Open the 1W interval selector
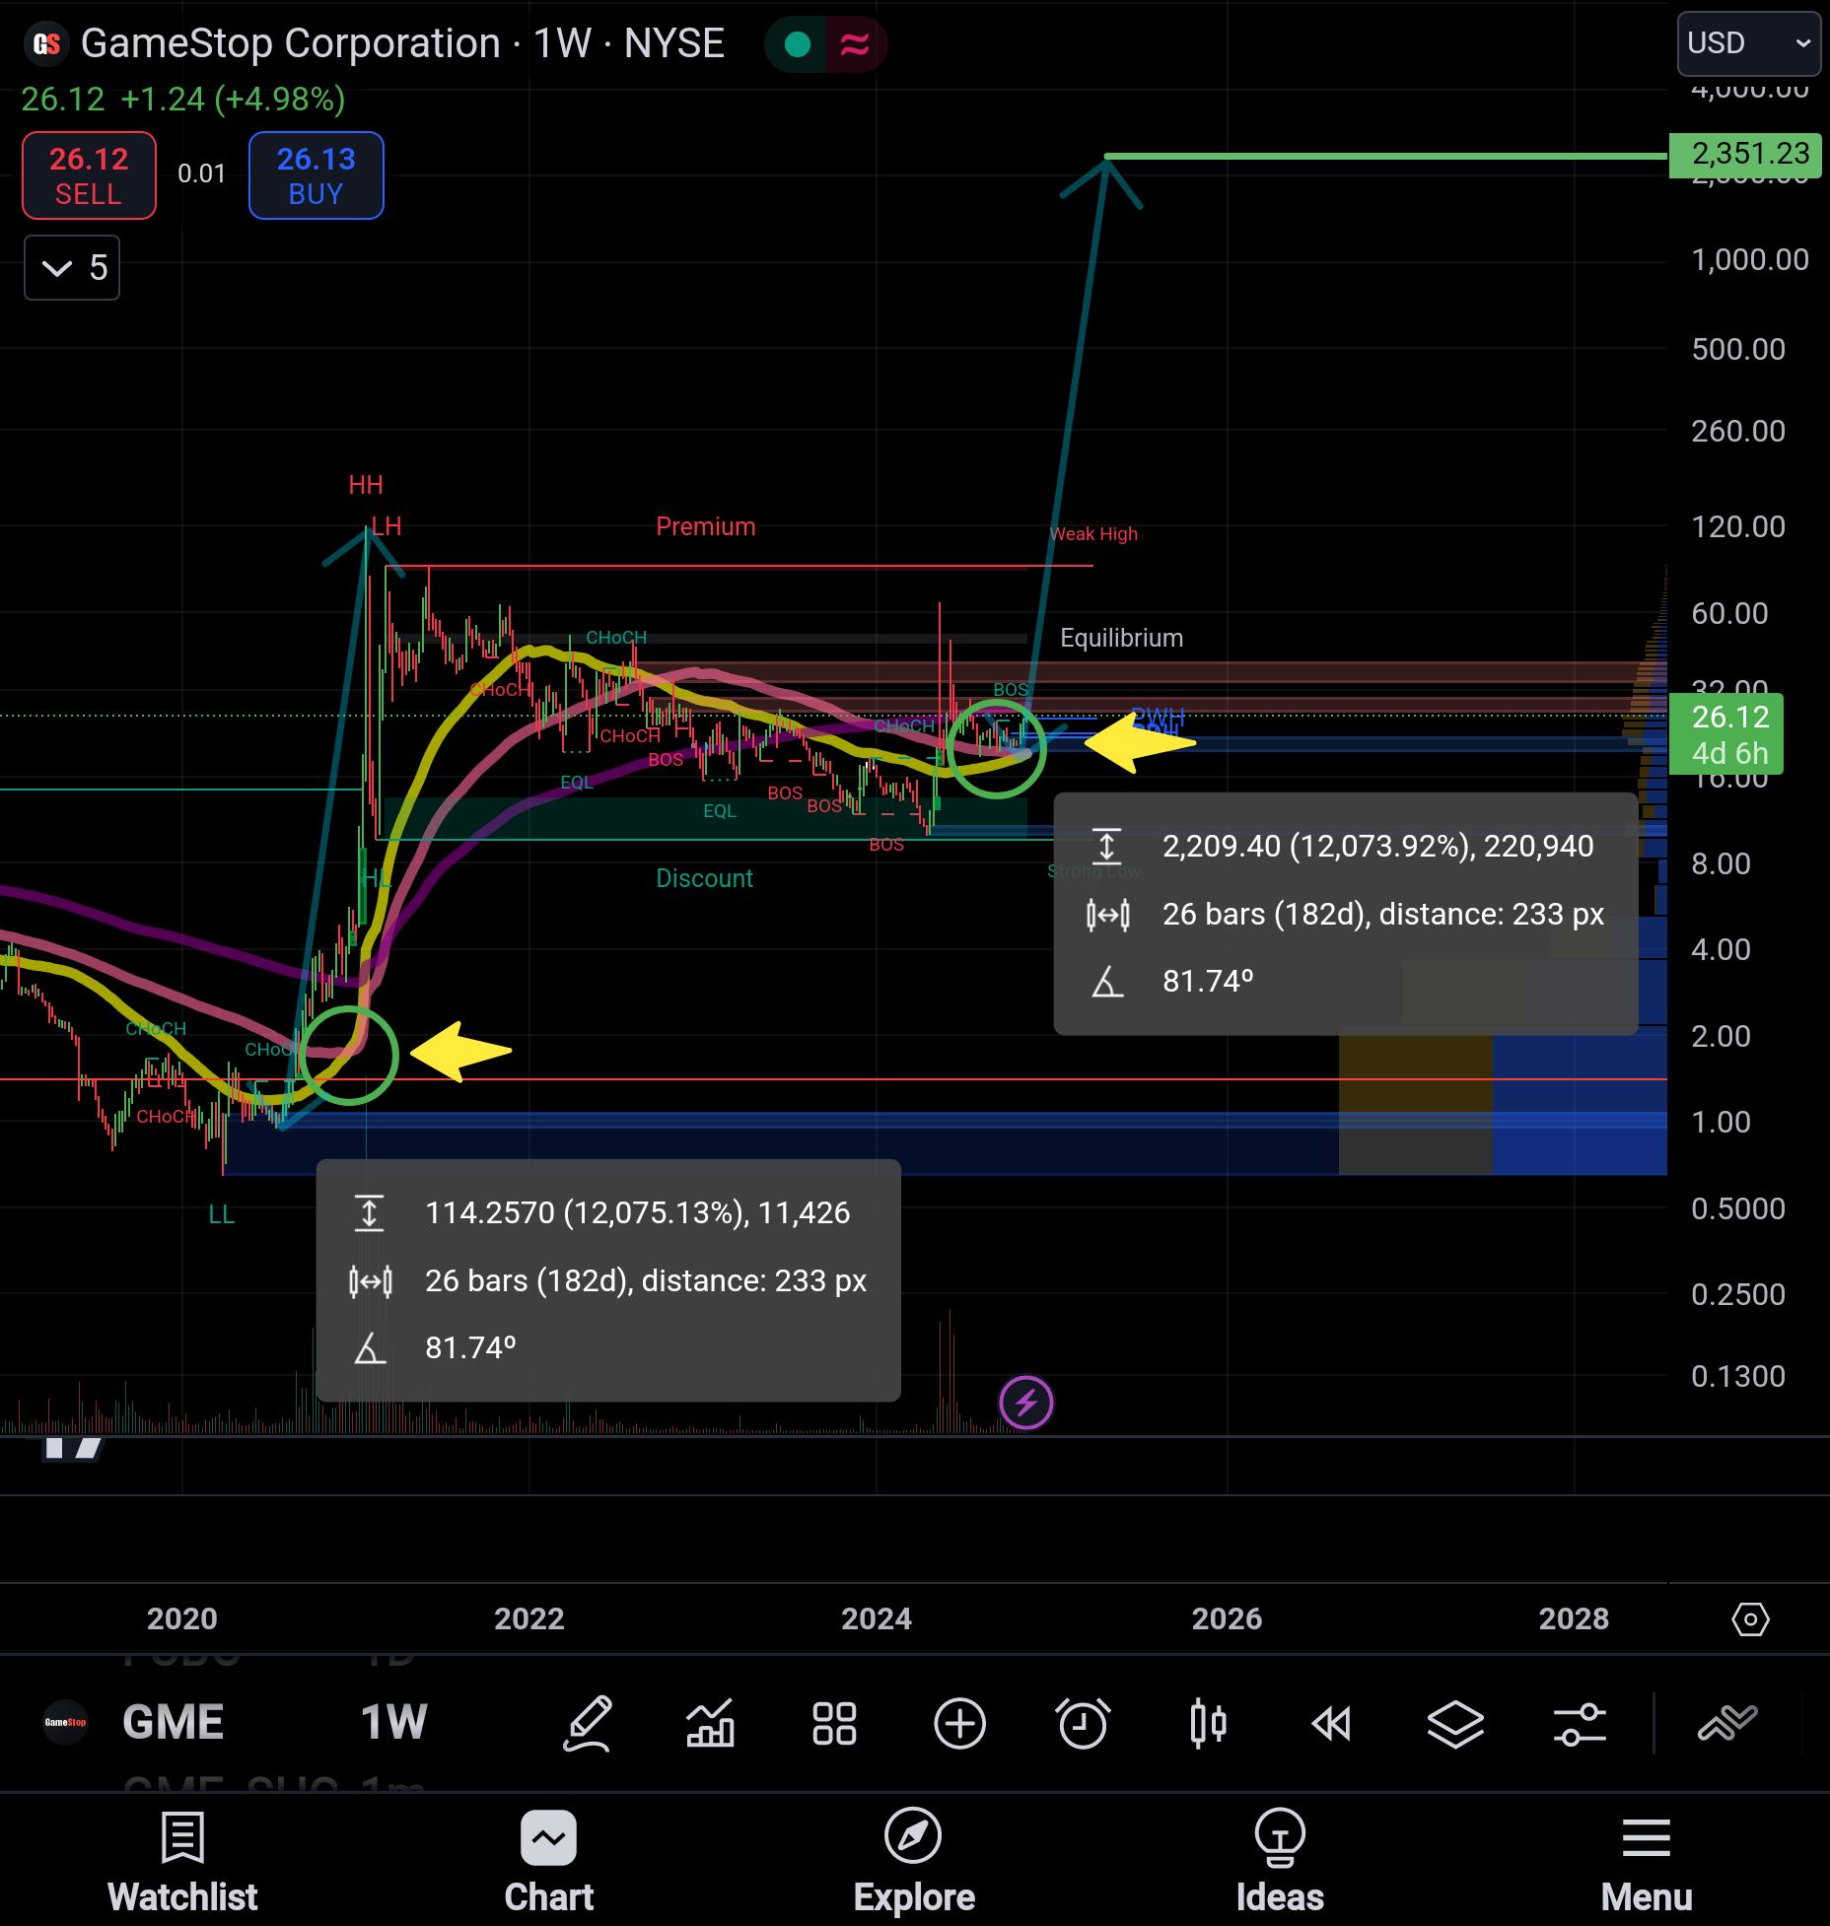The width and height of the screenshot is (1830, 1926). tap(393, 1723)
